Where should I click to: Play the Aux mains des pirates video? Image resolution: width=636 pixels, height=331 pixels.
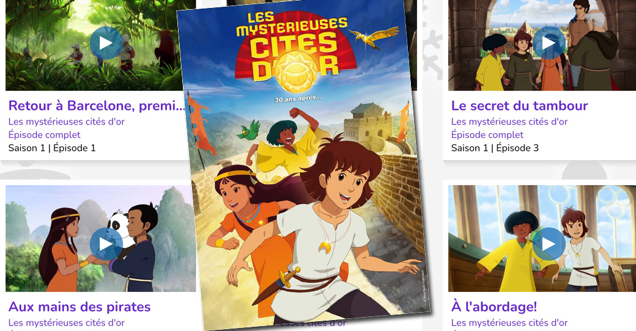(x=106, y=244)
